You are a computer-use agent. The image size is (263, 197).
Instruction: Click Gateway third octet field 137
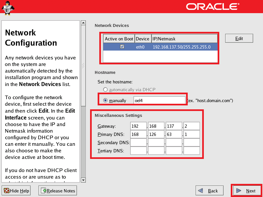(174, 126)
